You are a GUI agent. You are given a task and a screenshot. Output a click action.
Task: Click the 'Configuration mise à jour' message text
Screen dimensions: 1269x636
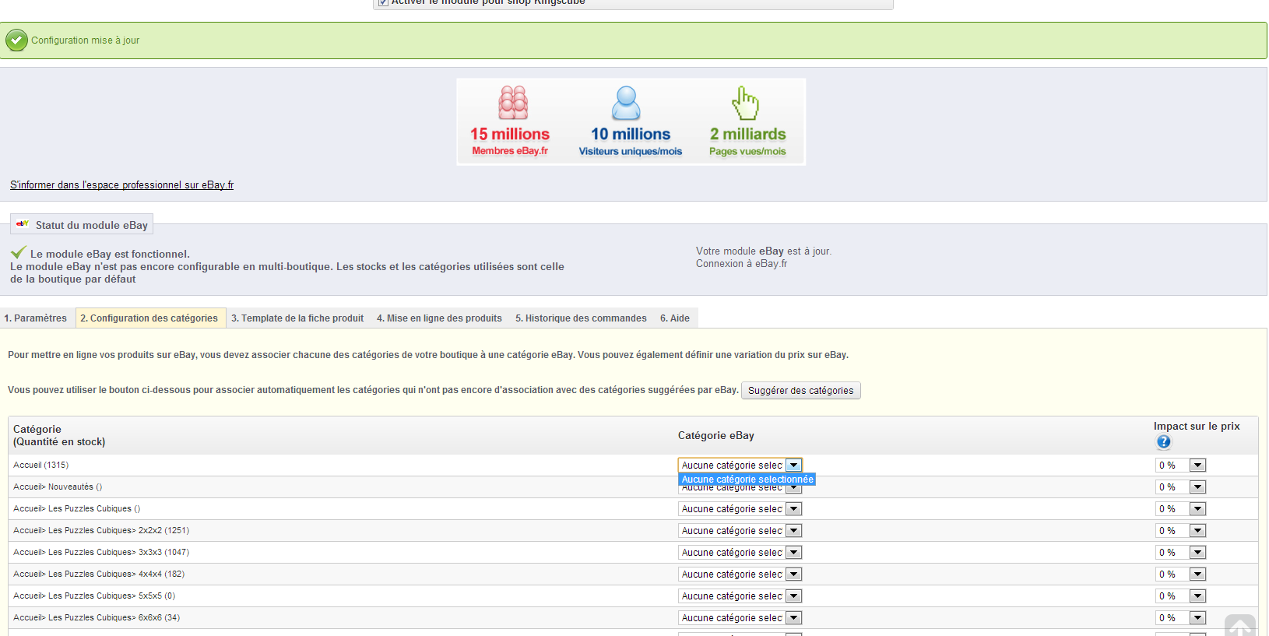click(x=86, y=40)
